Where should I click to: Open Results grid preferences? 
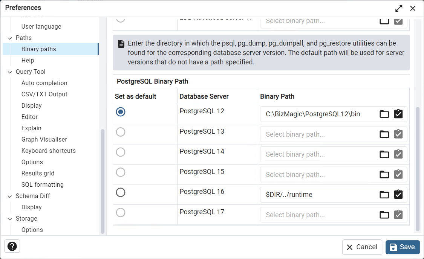[38, 174]
